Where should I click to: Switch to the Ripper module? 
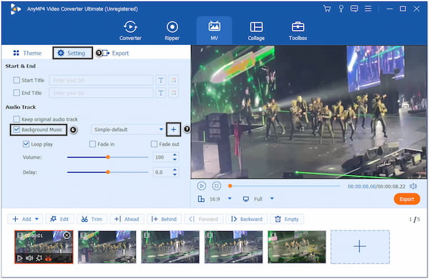coord(172,31)
